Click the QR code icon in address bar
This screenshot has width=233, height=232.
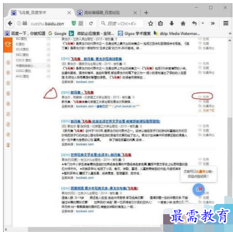coord(81,23)
